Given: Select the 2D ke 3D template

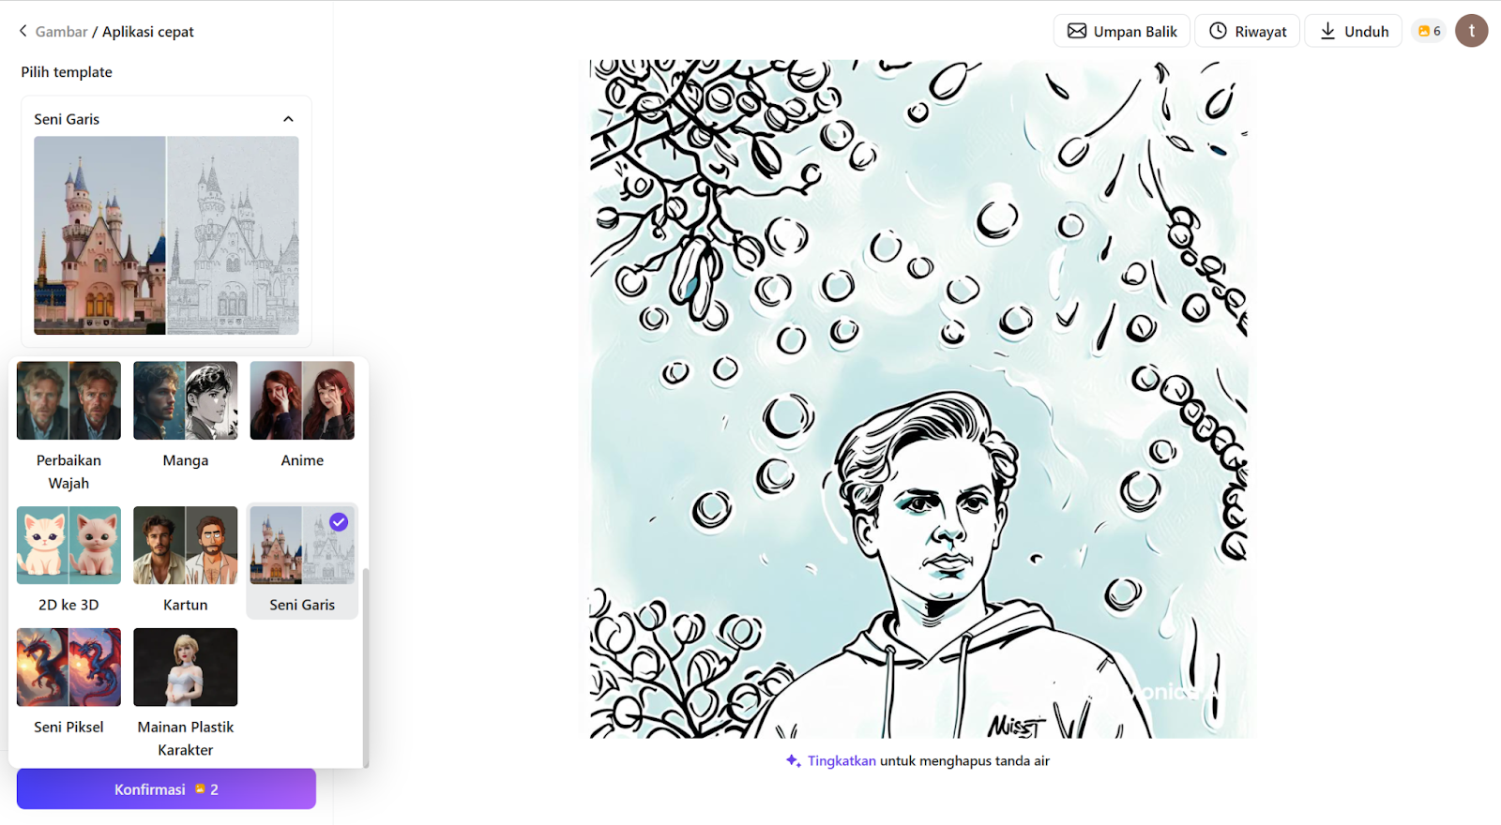Looking at the screenshot, I should click(68, 560).
